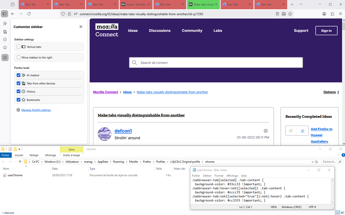Open the Partage ribbon tab
This screenshot has width=345, height=215.
(x=34, y=155)
